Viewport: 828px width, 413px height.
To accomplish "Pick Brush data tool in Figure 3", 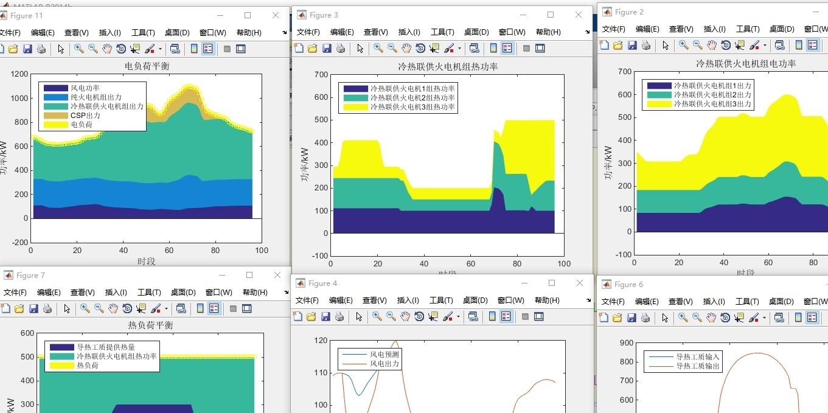I will coord(449,48).
